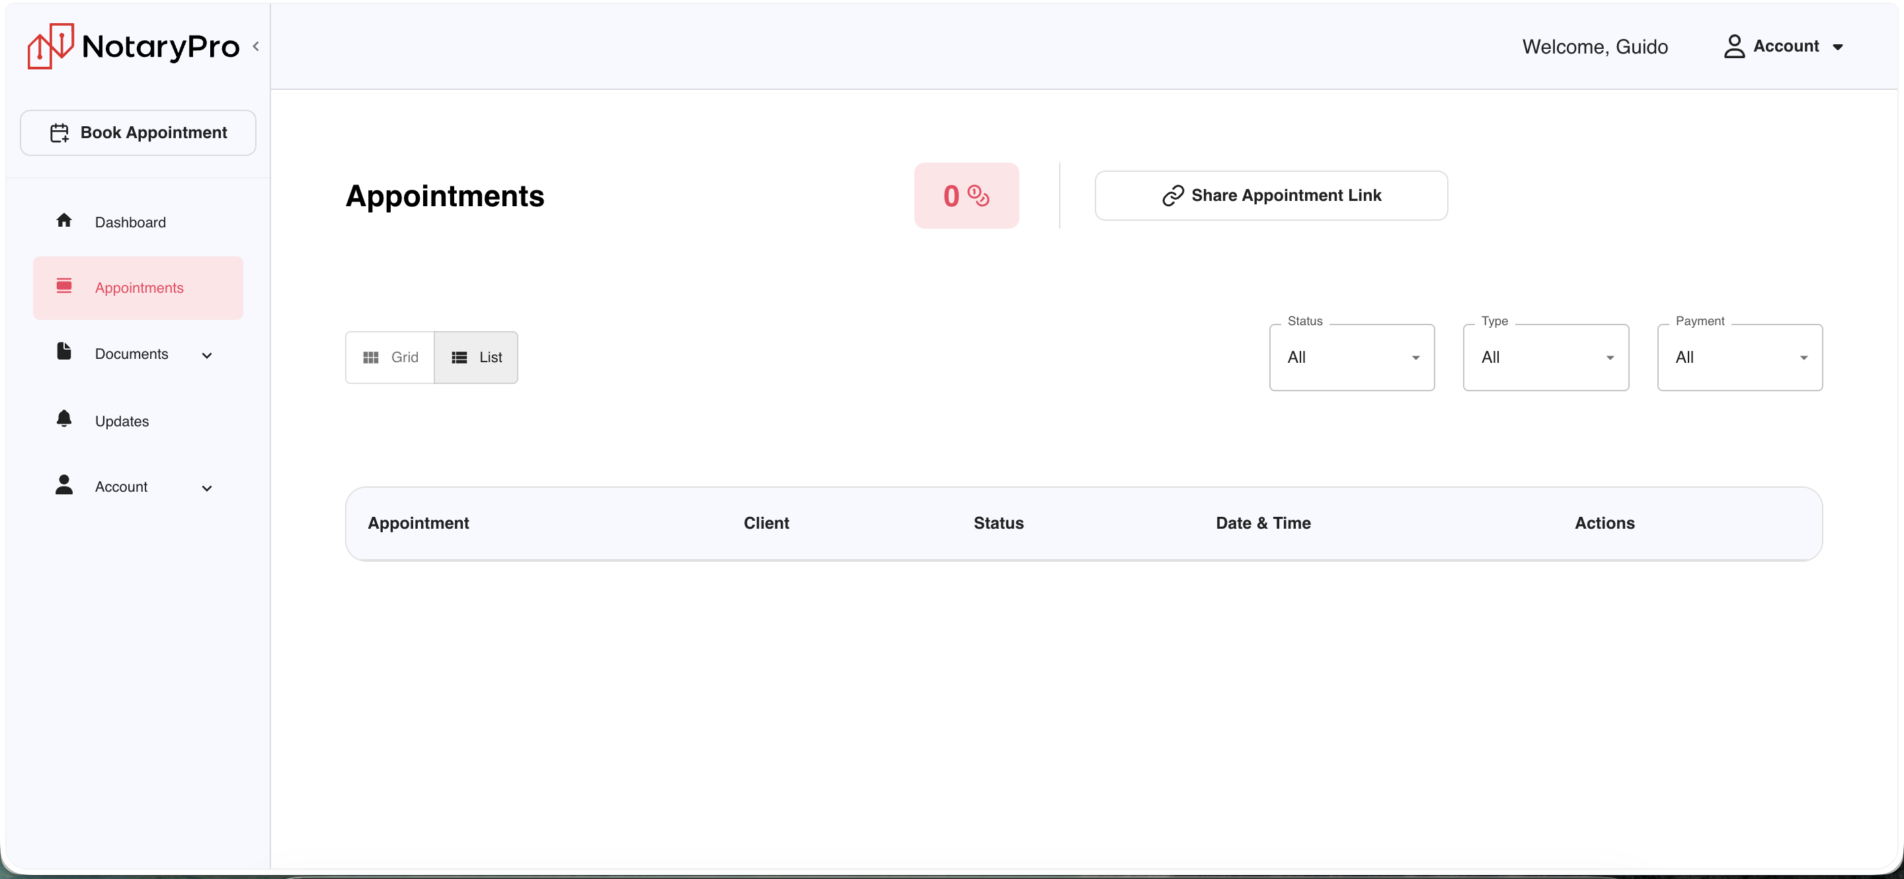
Task: Open the Status filter dropdown
Action: 1352,358
